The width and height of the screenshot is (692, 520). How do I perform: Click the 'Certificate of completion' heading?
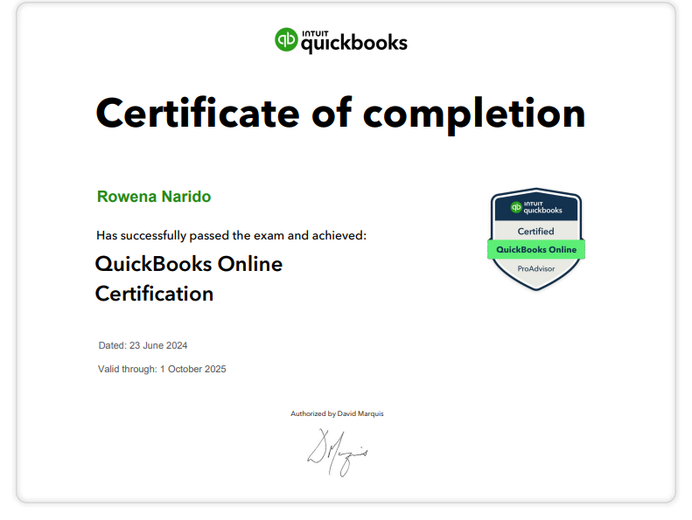[340, 114]
